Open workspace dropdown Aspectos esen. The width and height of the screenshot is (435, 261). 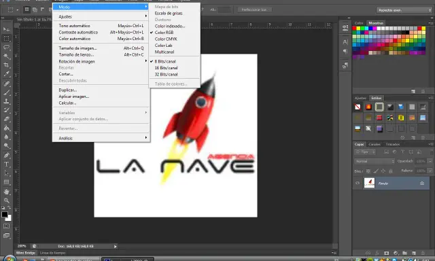point(404,10)
